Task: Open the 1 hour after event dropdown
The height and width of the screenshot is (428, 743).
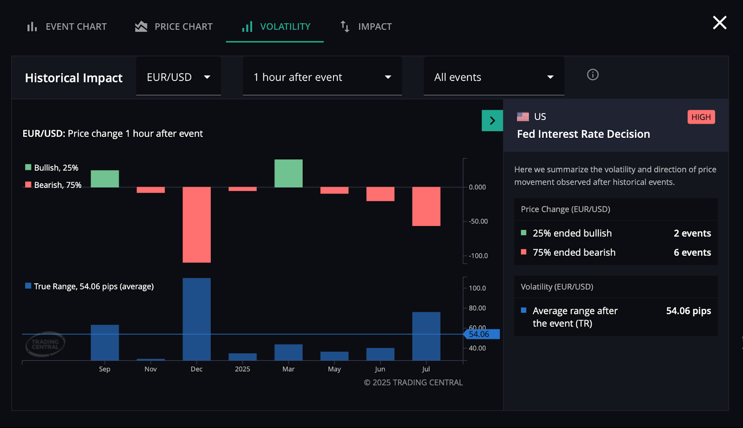Action: (322, 77)
